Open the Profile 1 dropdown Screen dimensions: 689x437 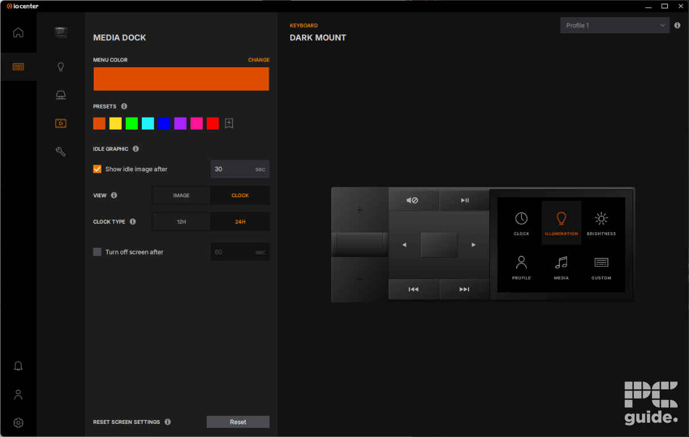click(x=615, y=25)
